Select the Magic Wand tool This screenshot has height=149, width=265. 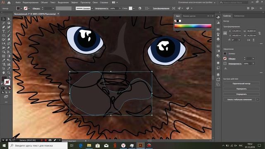pos(4,23)
